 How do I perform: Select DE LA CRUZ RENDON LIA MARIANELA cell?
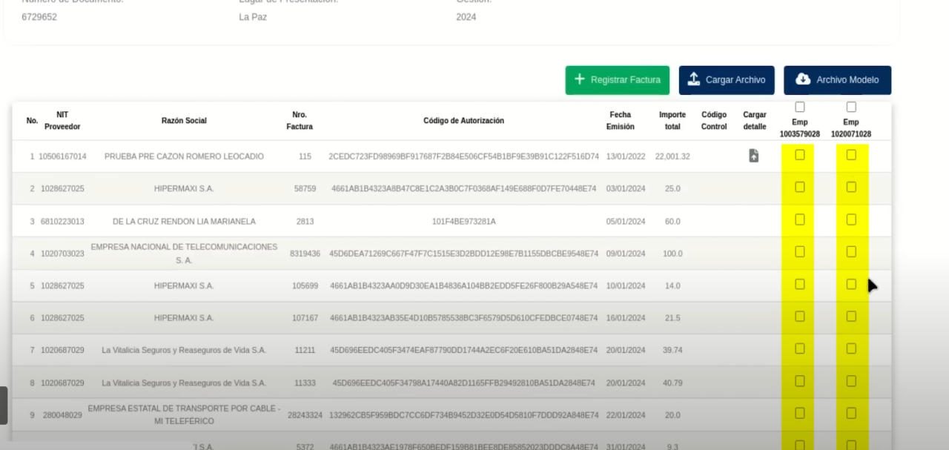(x=184, y=221)
